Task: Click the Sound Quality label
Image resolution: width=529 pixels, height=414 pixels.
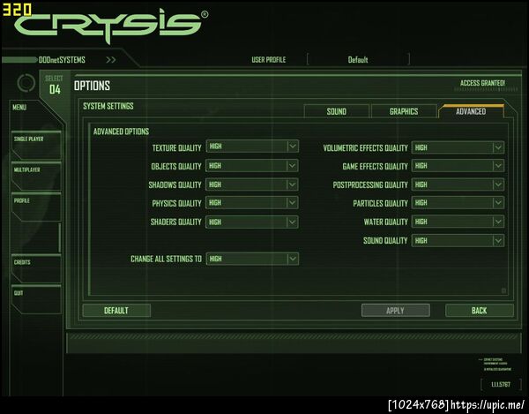Action: pyautogui.click(x=385, y=240)
